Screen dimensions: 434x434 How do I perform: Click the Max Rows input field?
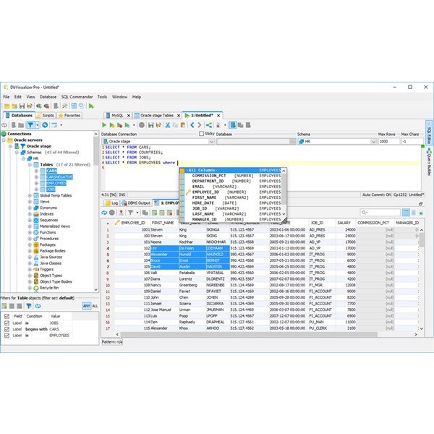point(388,141)
